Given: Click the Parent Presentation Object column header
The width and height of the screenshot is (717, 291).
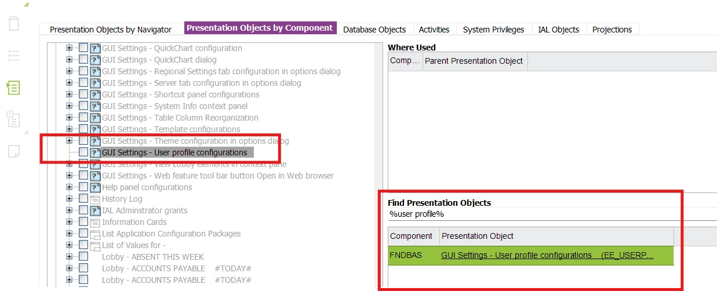Looking at the screenshot, I should coord(474,61).
